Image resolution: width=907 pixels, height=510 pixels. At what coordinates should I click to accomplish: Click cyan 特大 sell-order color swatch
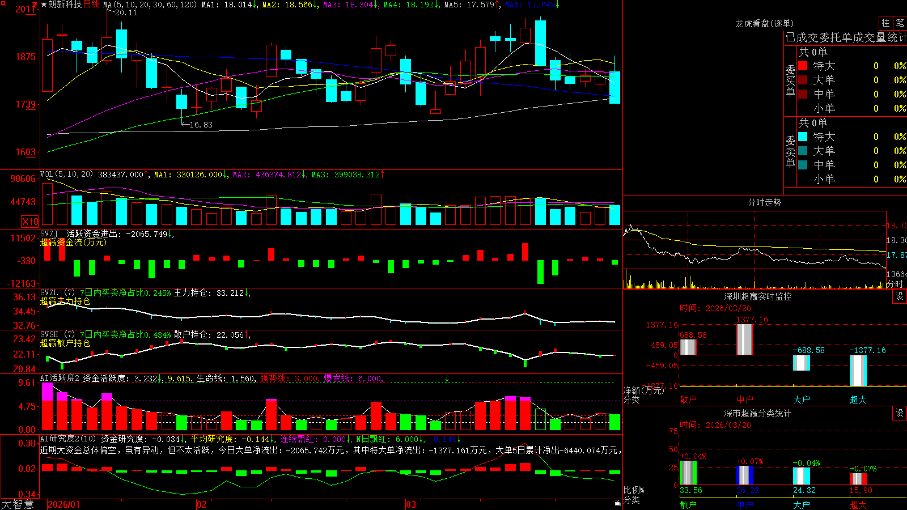coord(803,137)
